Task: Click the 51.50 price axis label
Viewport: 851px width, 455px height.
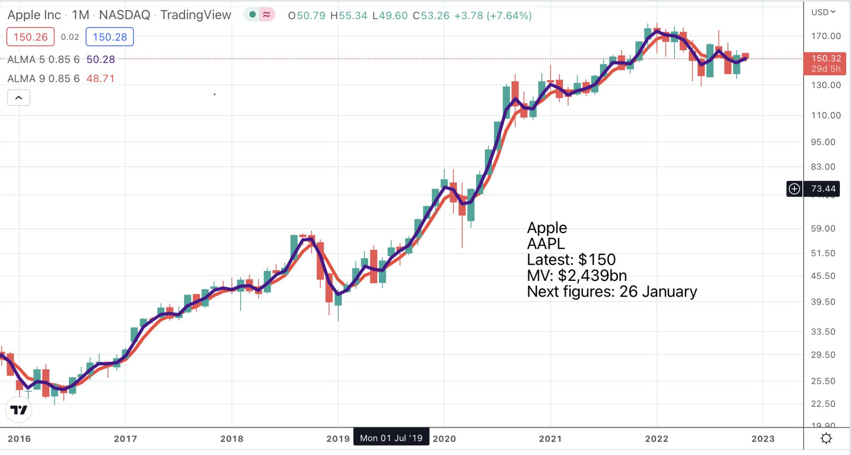Action: pos(823,253)
